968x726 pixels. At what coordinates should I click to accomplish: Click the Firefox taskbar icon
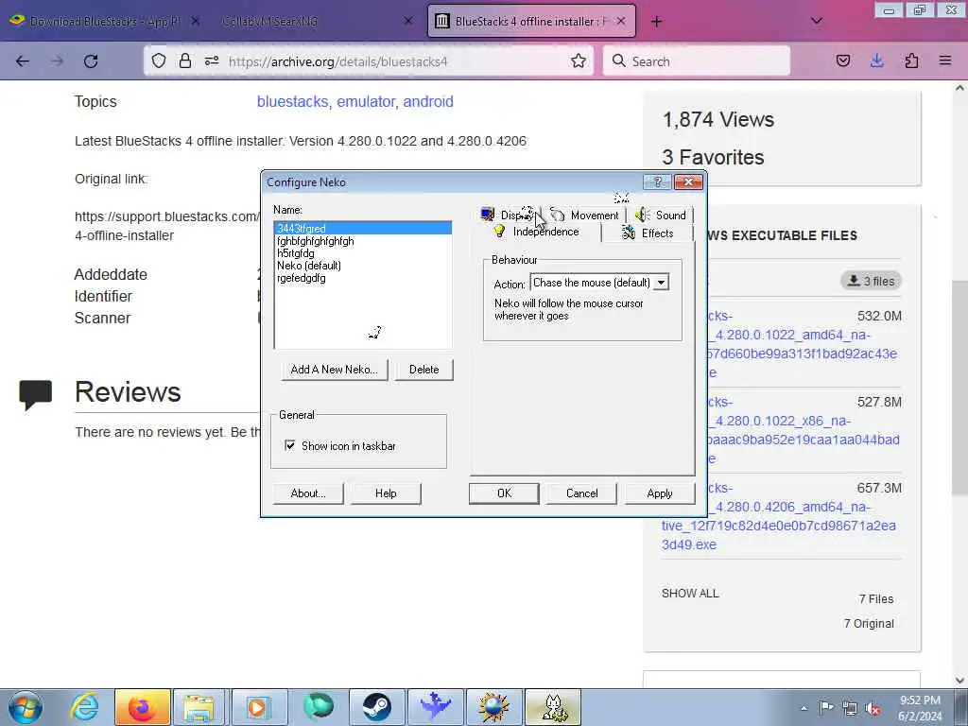[142, 707]
